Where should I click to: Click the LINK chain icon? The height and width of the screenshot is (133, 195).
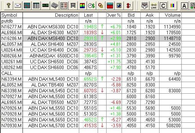click(x=154, y=5)
